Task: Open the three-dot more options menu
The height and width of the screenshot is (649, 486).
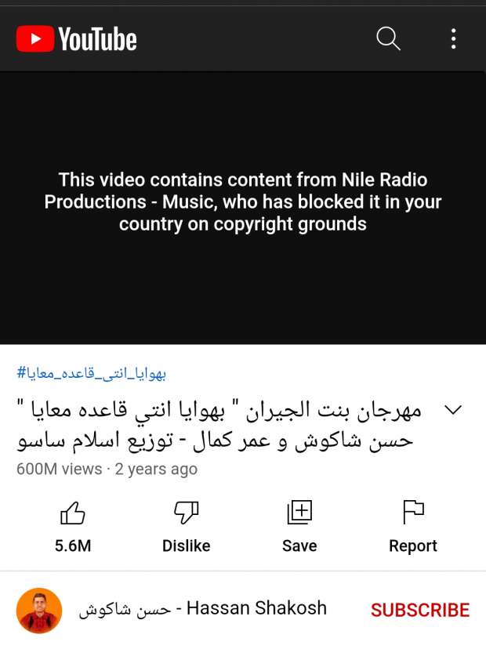Action: 454,39
